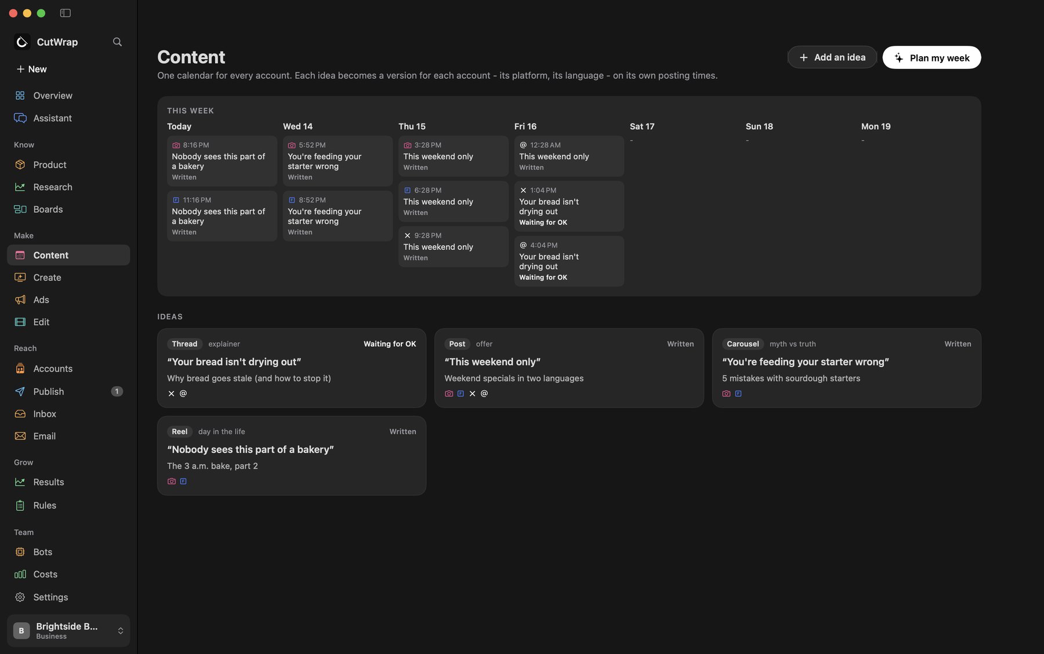Open "You're feeding your starter wrong" idea
This screenshot has width=1044, height=654.
point(847,368)
